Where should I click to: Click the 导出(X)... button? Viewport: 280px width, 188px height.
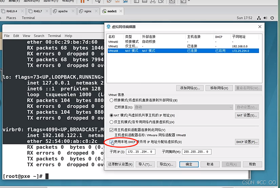[x=167, y=164]
